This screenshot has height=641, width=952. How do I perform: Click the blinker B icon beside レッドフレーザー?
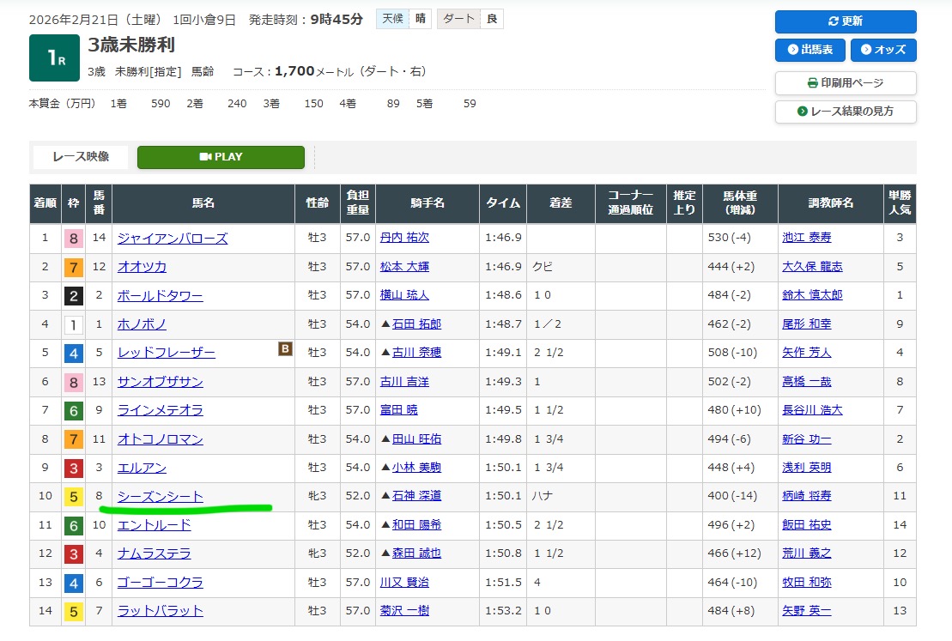(284, 348)
